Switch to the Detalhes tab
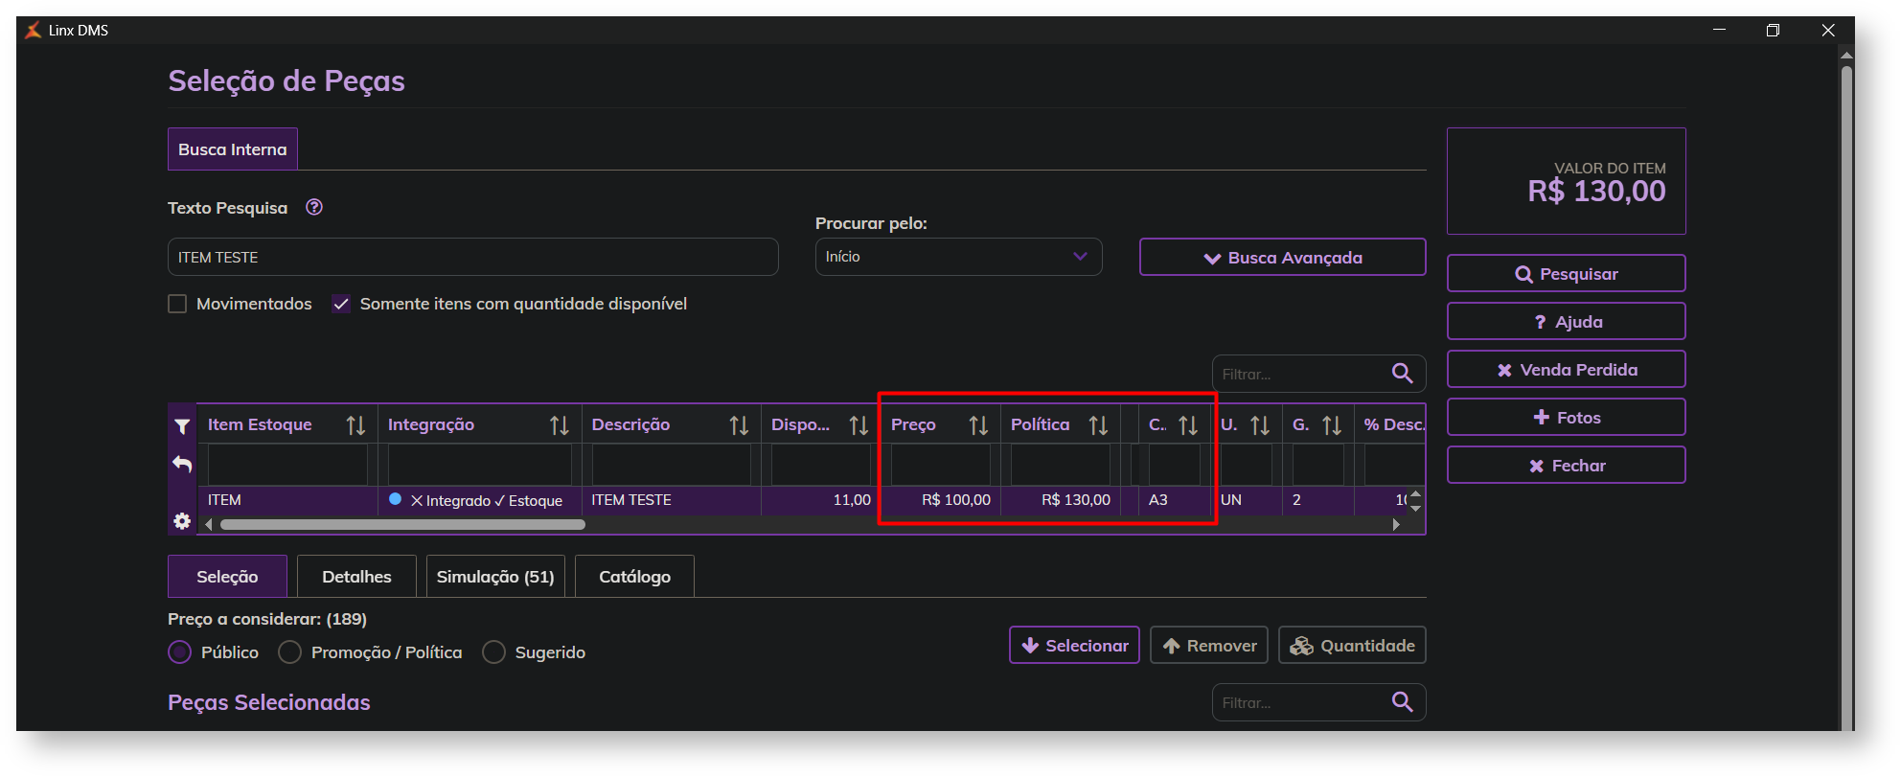 tap(356, 577)
